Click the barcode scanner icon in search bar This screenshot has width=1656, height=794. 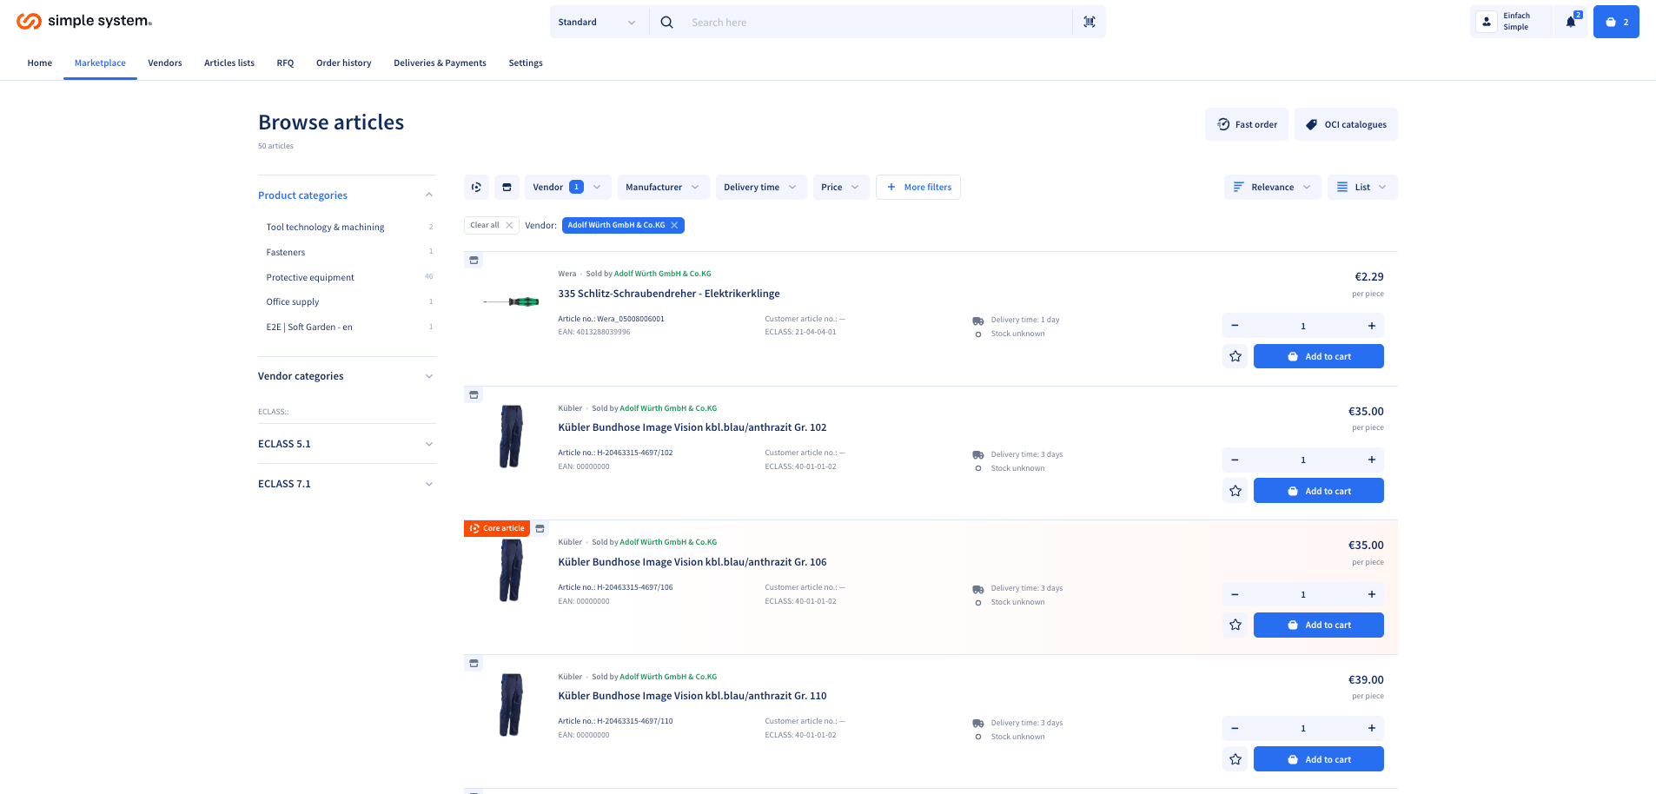coord(1089,22)
